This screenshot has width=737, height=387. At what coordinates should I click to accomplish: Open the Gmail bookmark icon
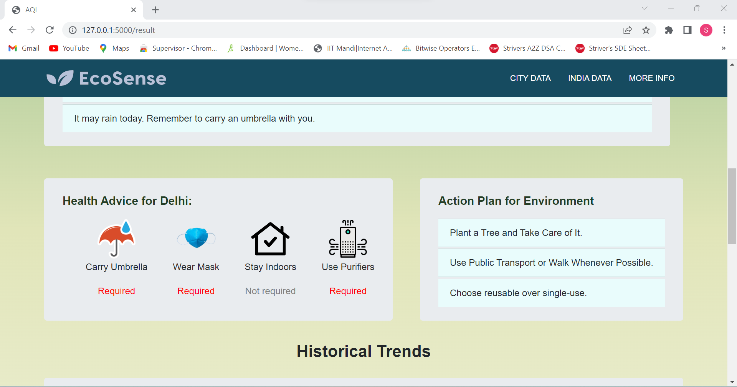(12, 48)
